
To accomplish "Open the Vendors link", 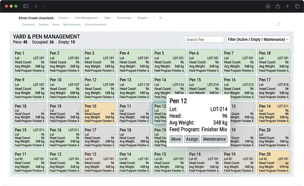I will pos(43,25).
